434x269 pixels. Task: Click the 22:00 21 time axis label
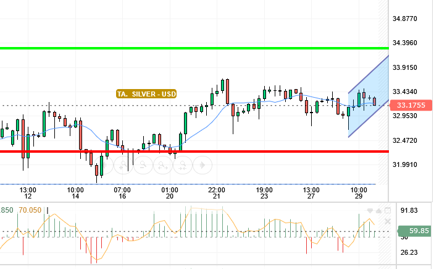[217, 193]
